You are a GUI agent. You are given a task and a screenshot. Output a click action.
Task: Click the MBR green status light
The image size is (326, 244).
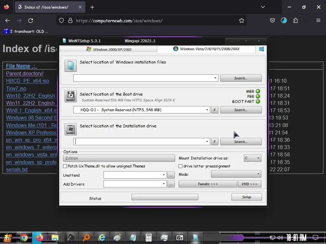[x=258, y=91]
